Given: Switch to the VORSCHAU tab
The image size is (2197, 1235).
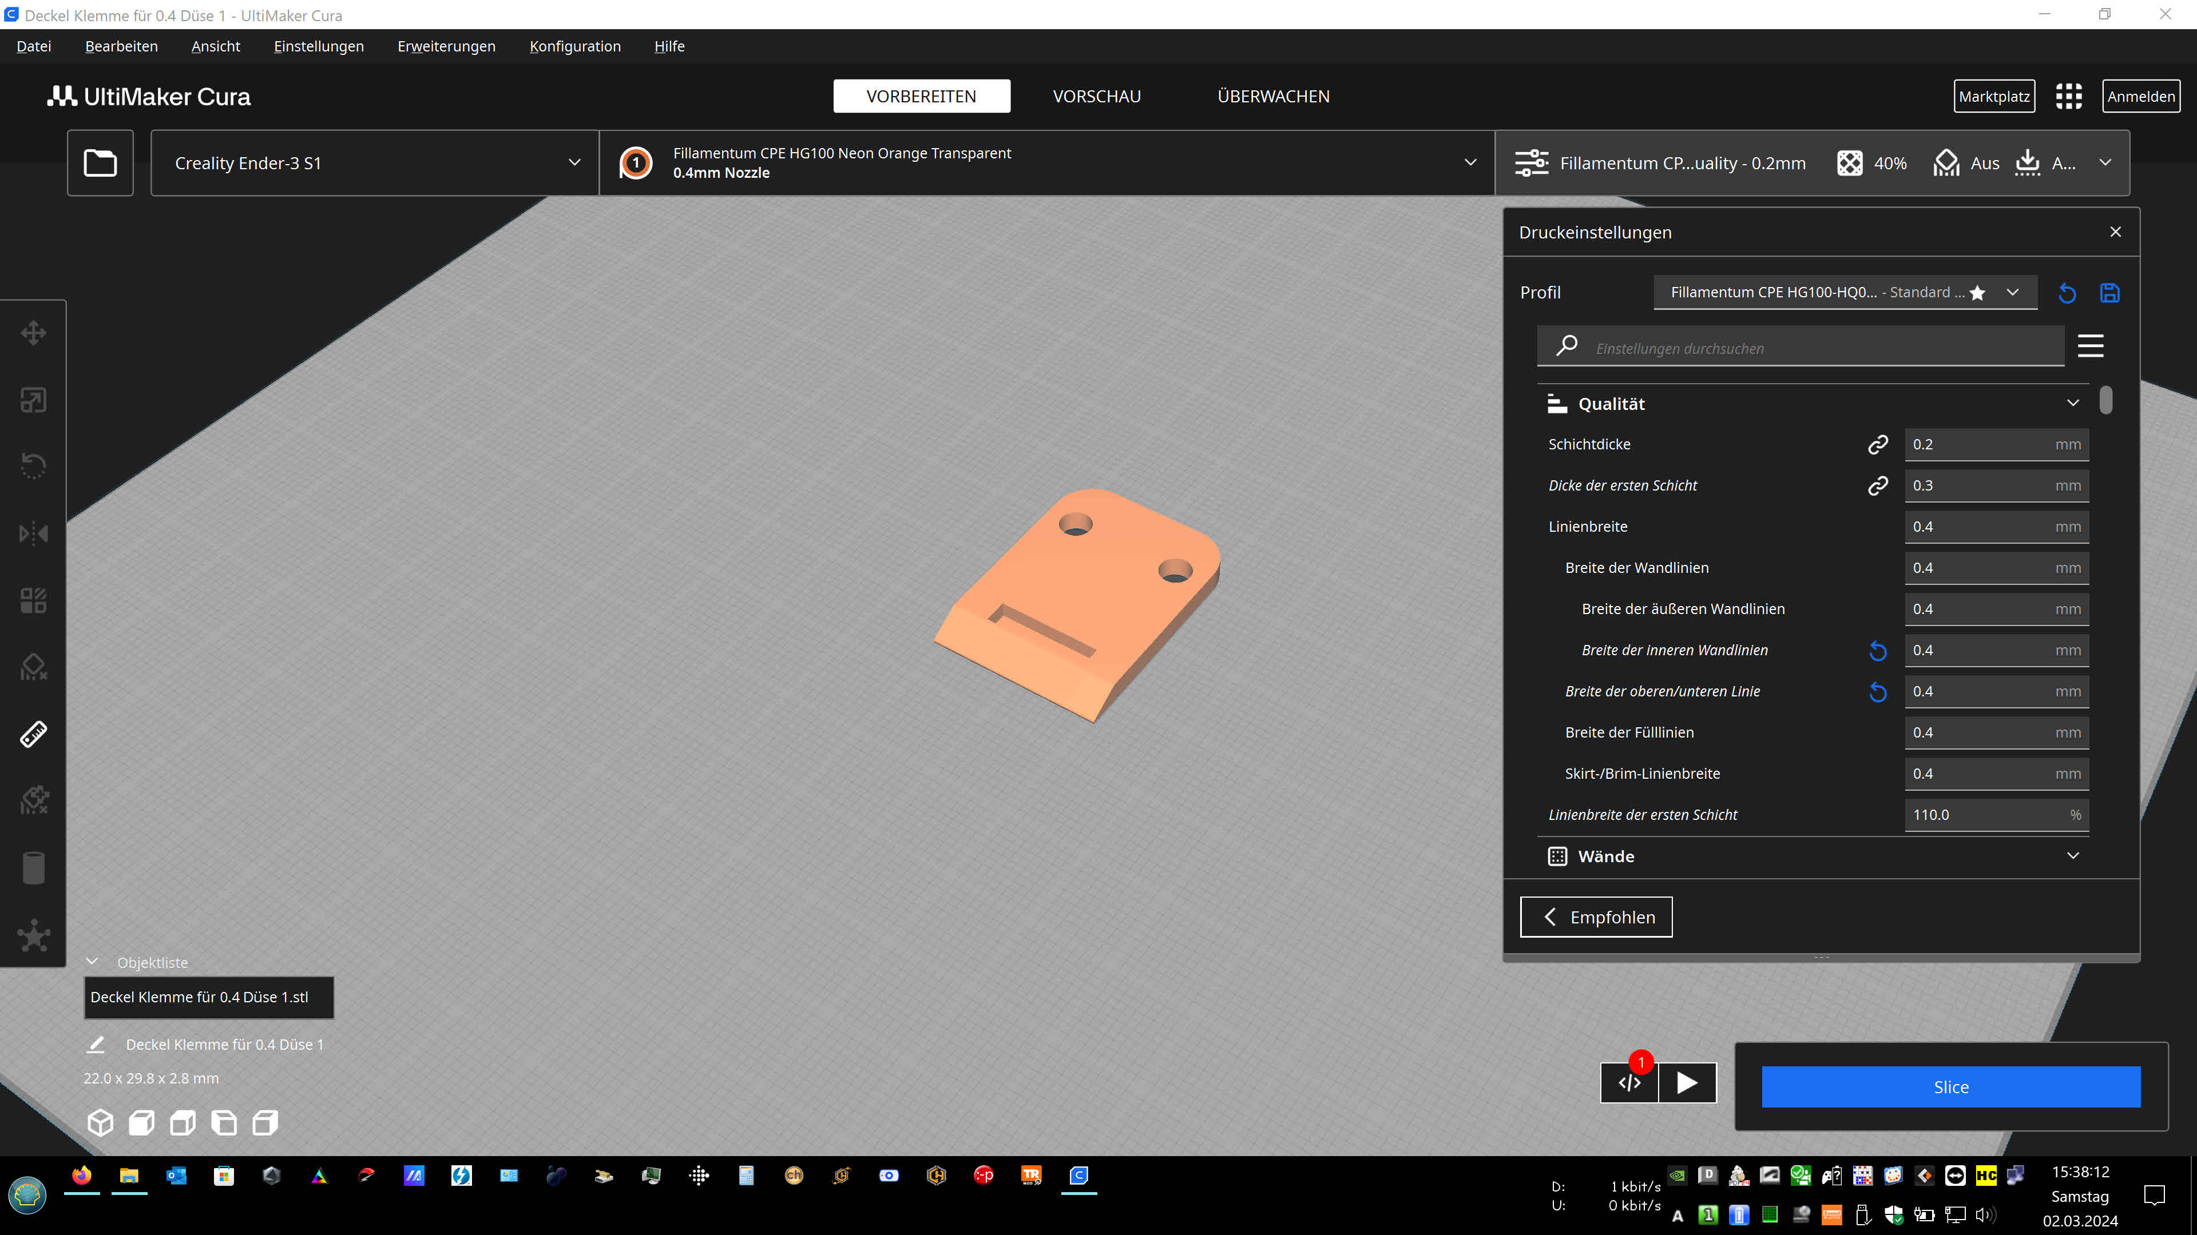Looking at the screenshot, I should (x=1097, y=96).
